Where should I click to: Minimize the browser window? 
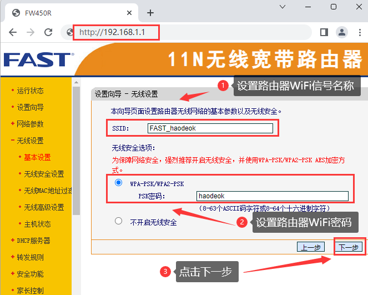[x=308, y=7]
